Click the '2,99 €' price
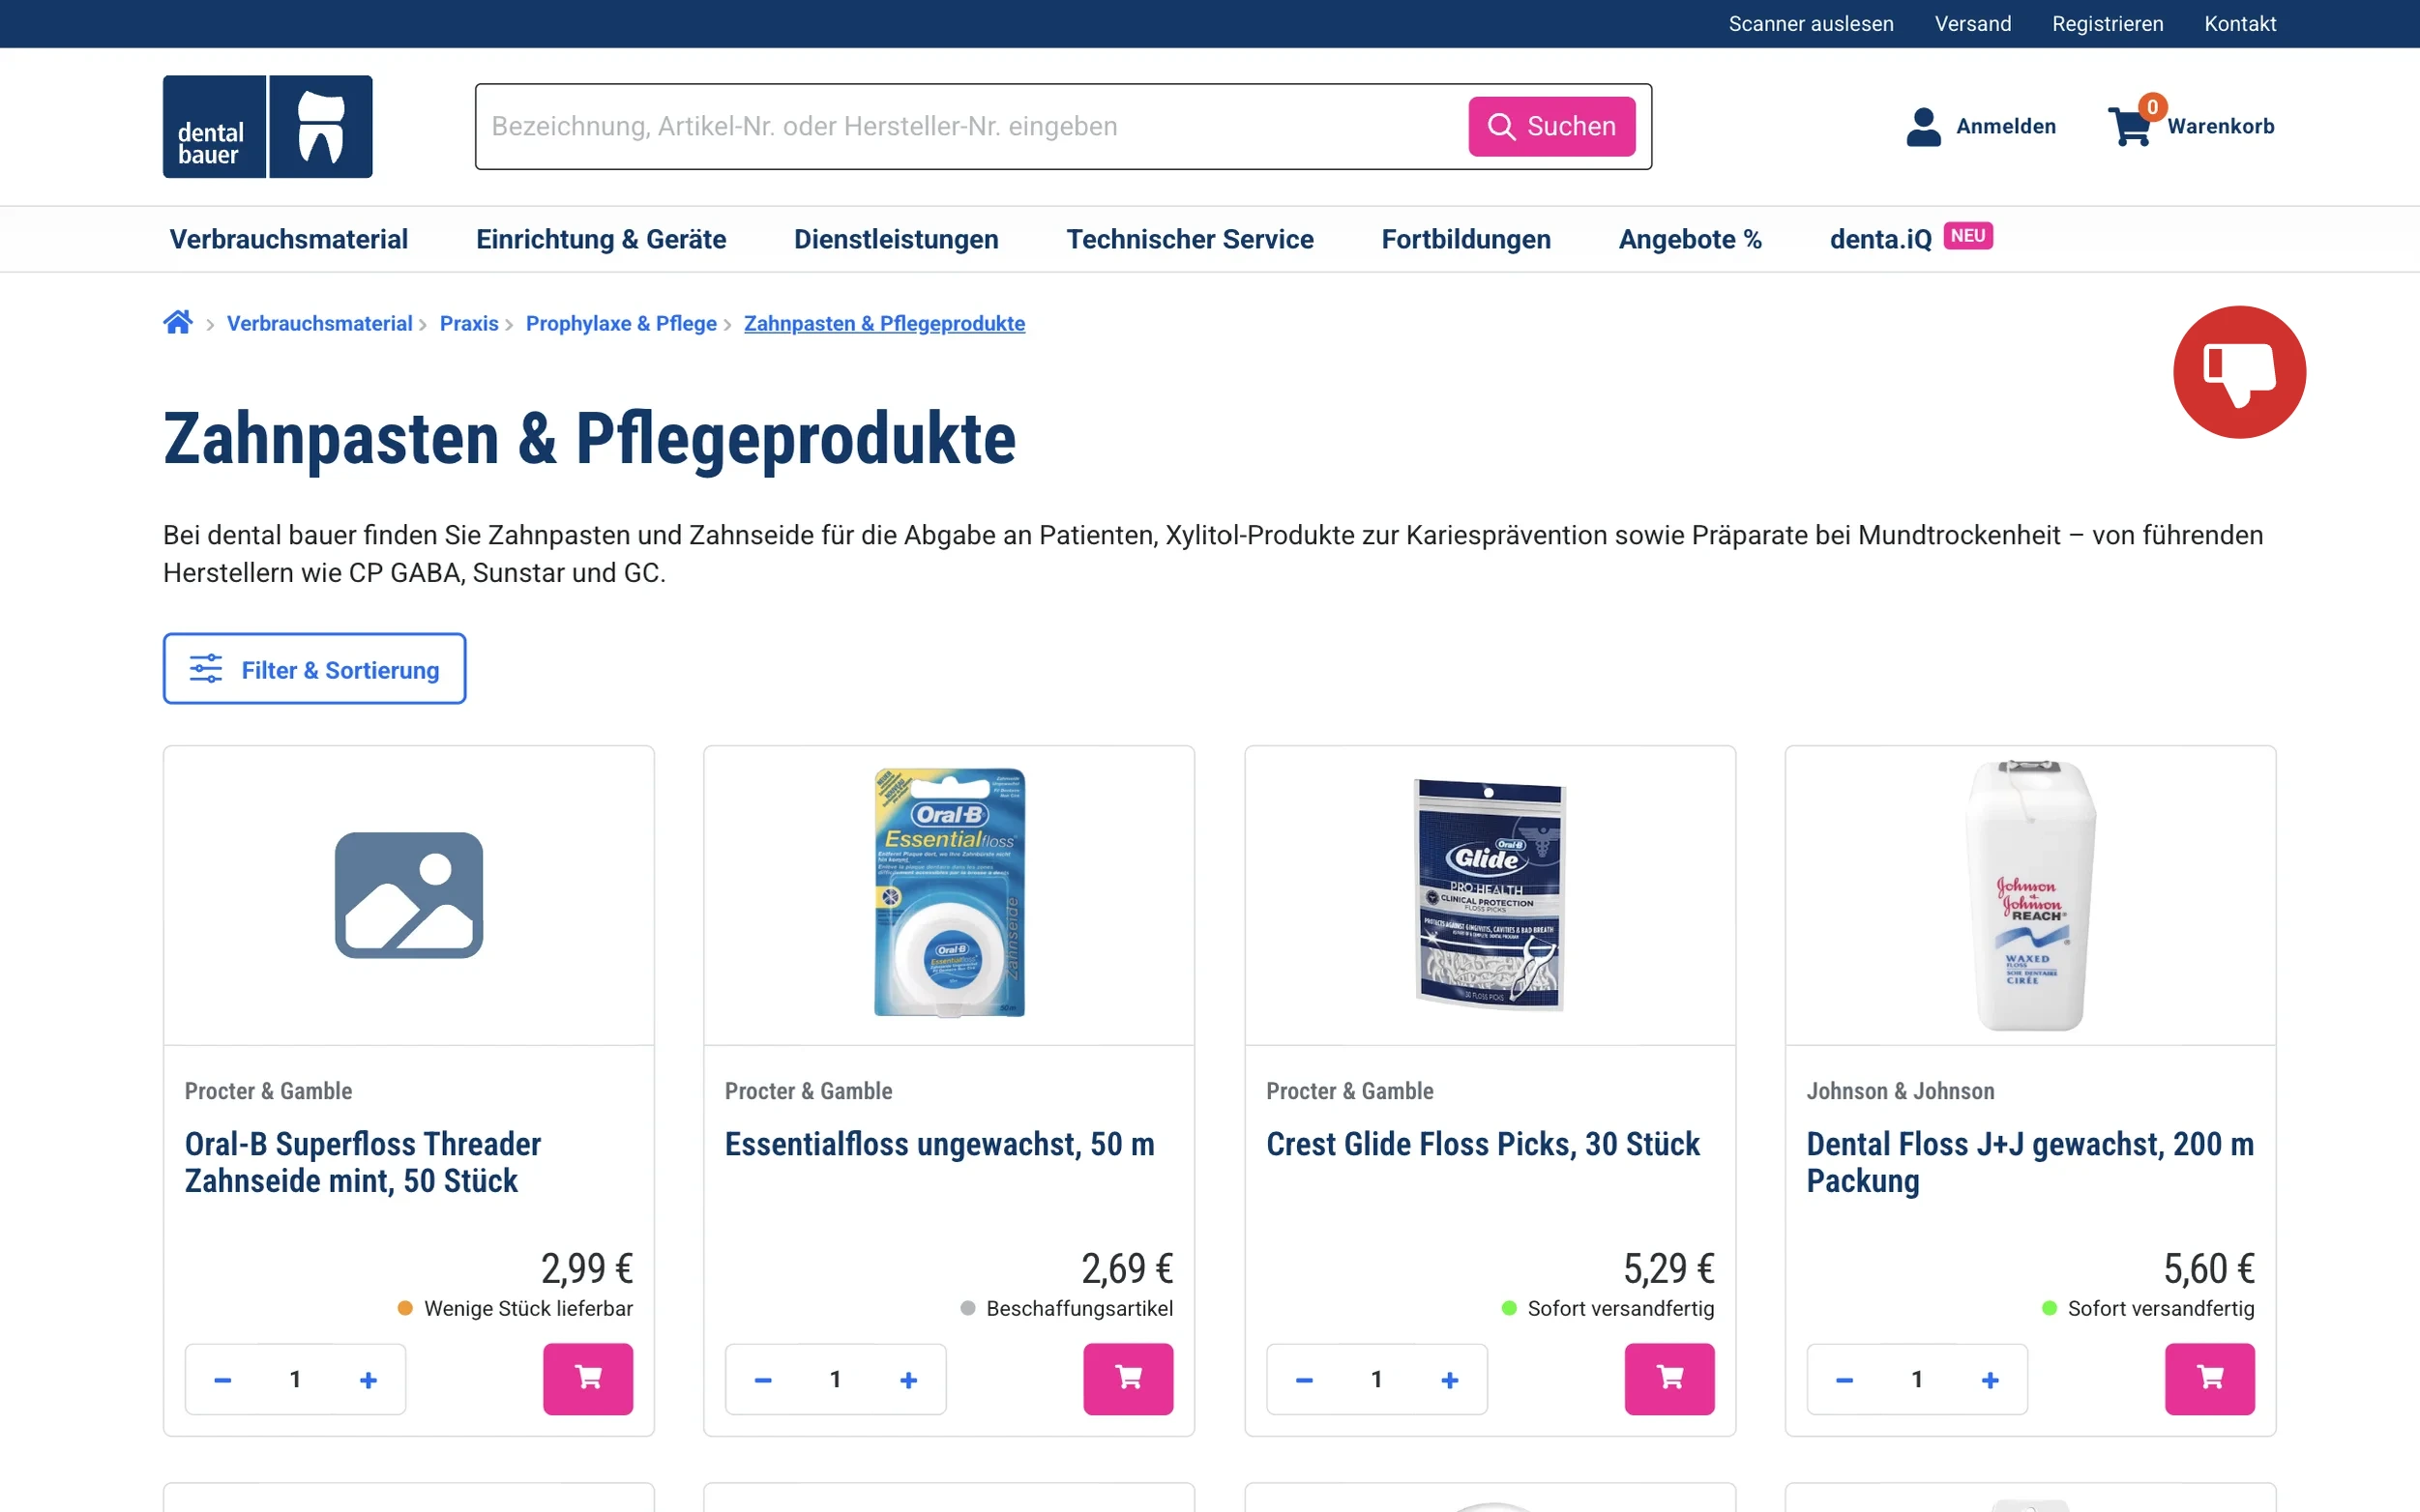Image resolution: width=2420 pixels, height=1512 pixels. [587, 1268]
